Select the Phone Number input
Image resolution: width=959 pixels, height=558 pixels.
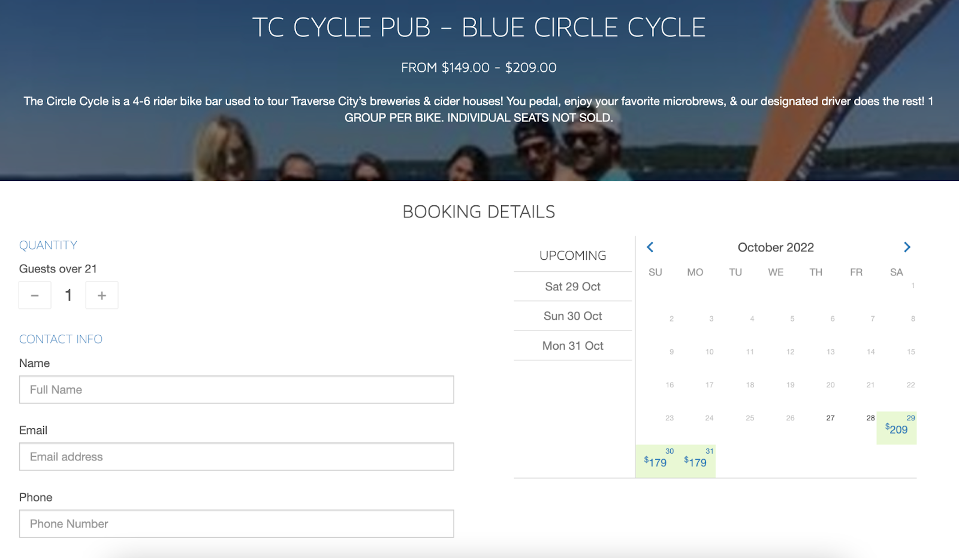point(237,524)
